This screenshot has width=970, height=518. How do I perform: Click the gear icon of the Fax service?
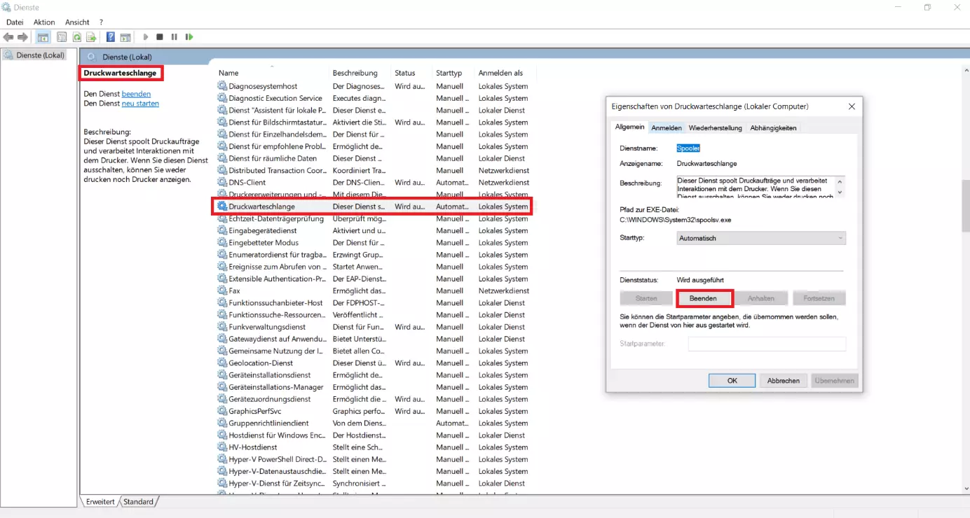[222, 290]
